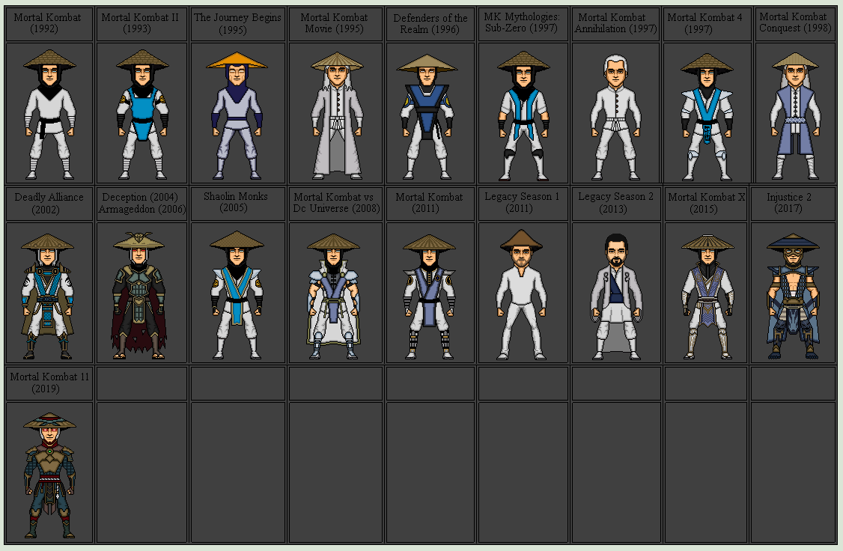
Task: Click the 'Legacy Season 1 (2011)' label
Action: 522,203
